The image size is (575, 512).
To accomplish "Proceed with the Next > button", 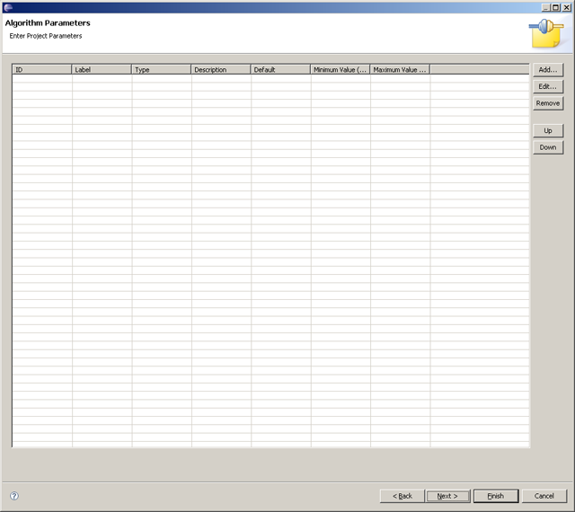I will pyautogui.click(x=447, y=496).
